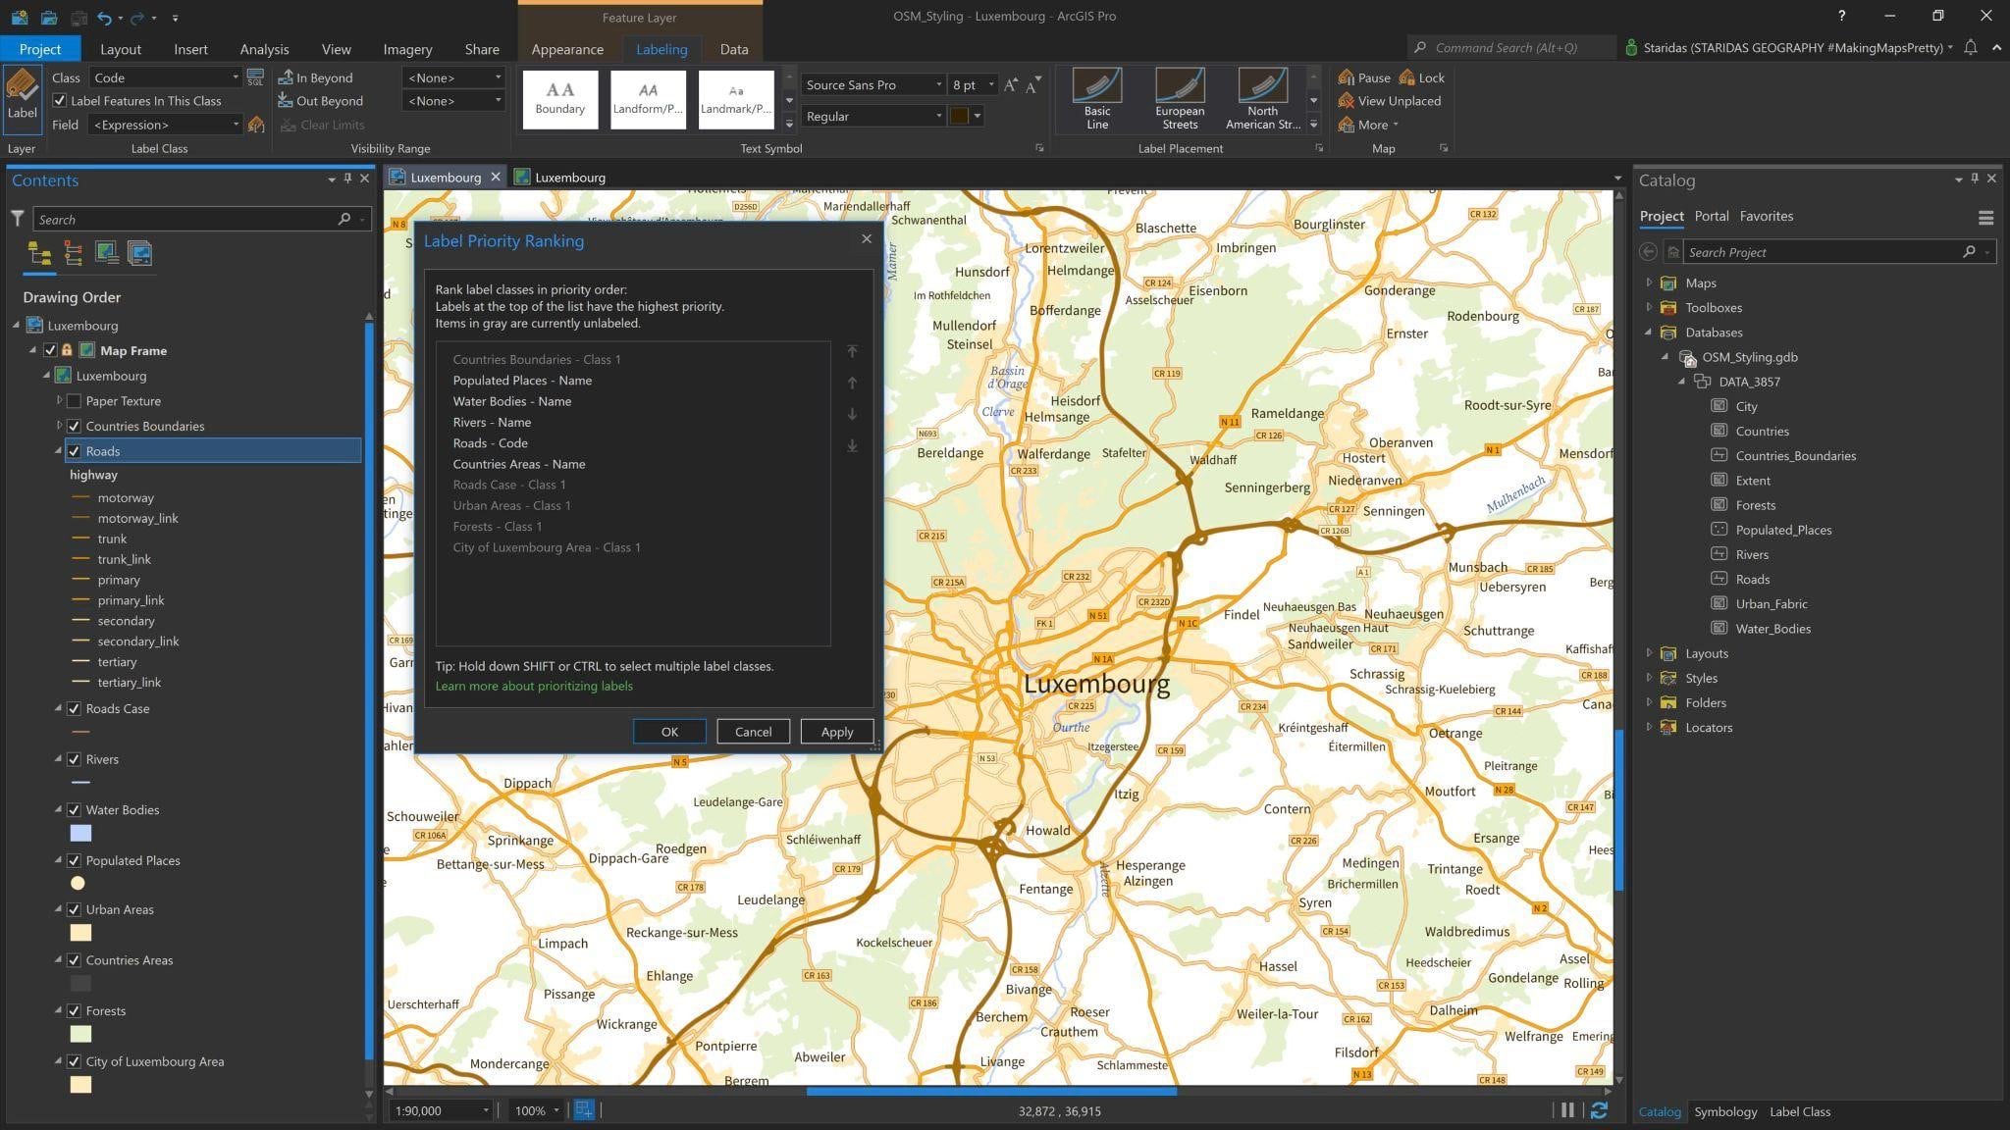2010x1130 pixels.
Task: Click the SQL query icon
Action: (x=255, y=77)
